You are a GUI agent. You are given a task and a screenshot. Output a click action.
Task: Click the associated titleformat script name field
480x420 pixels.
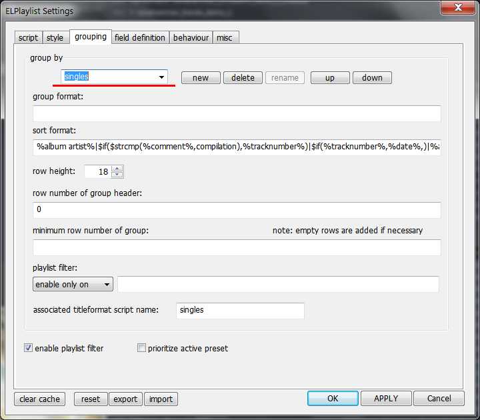240,311
